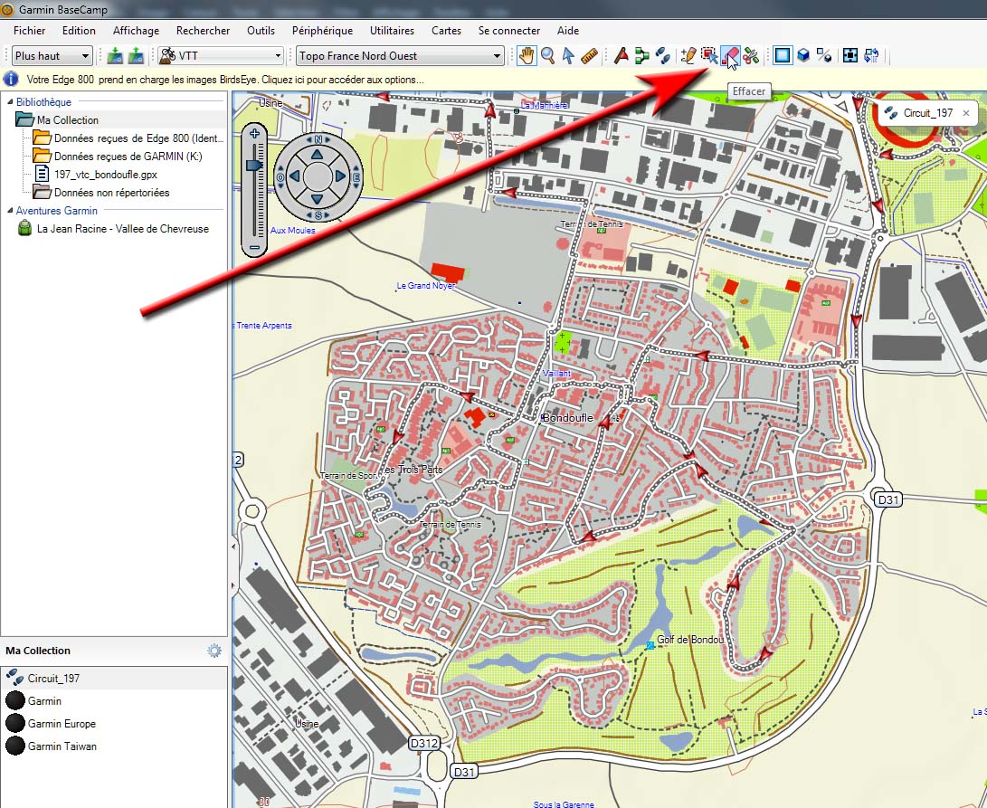Open the Edition menu

pos(79,30)
